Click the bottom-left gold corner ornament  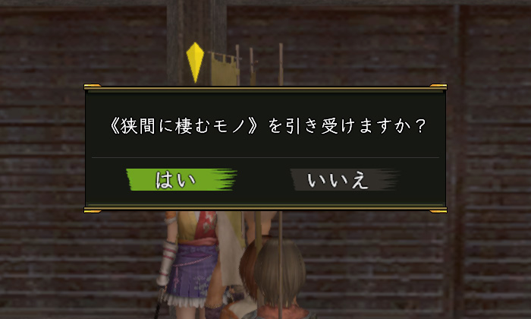[x=92, y=211]
